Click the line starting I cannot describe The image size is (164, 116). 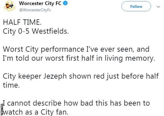[76, 103]
